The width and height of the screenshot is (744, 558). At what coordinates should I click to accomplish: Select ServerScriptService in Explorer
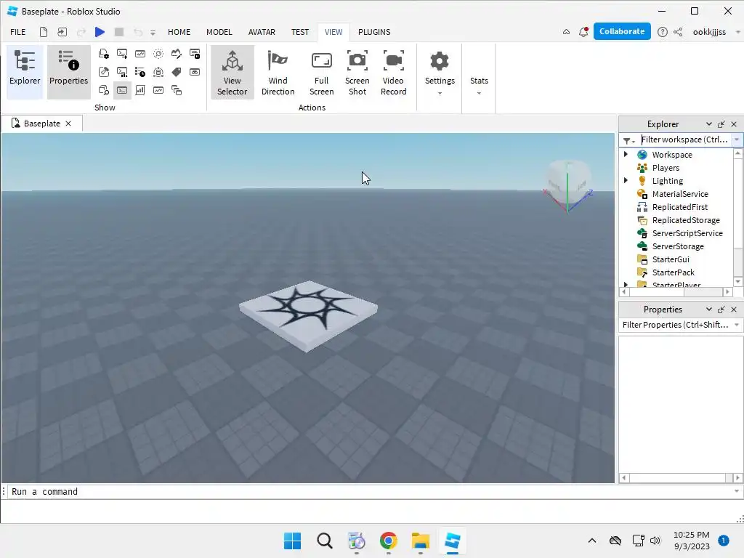click(687, 233)
